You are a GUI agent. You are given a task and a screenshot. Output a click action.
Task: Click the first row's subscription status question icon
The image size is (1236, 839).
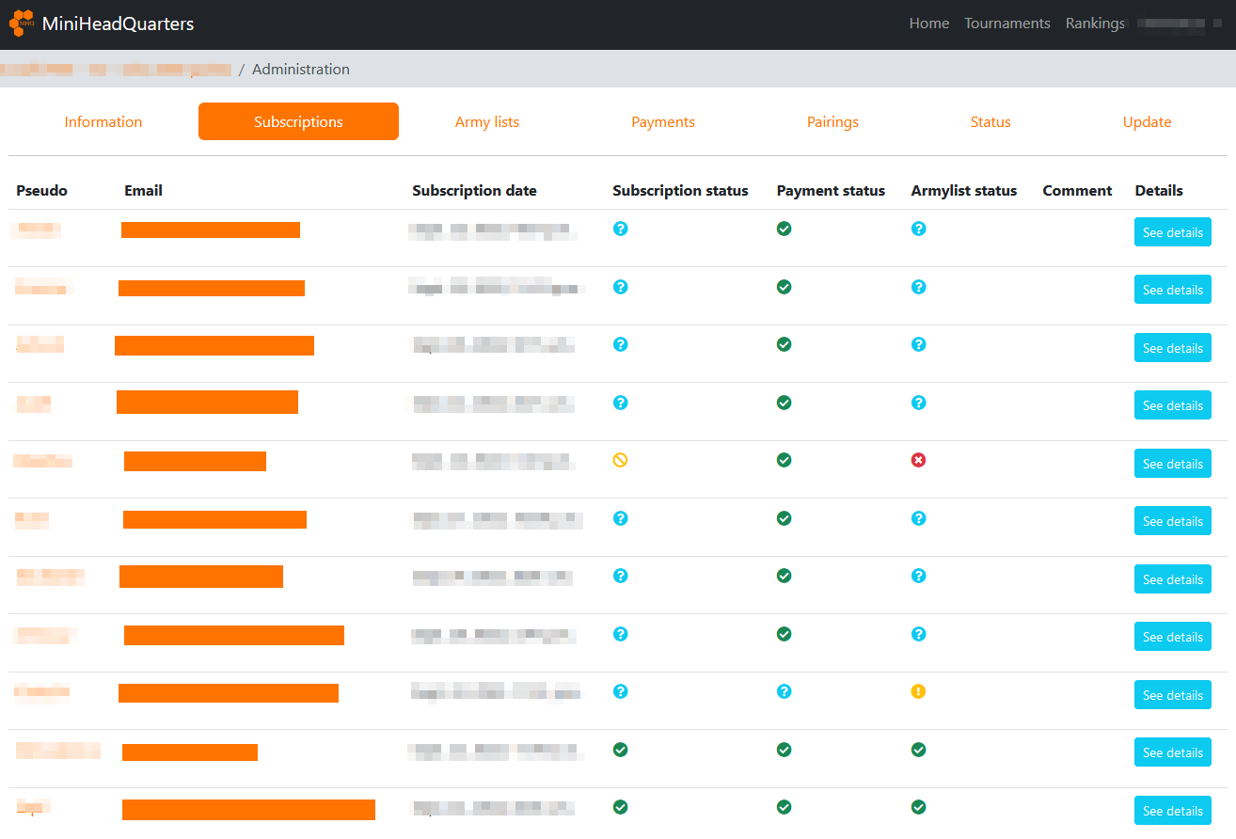[620, 229]
